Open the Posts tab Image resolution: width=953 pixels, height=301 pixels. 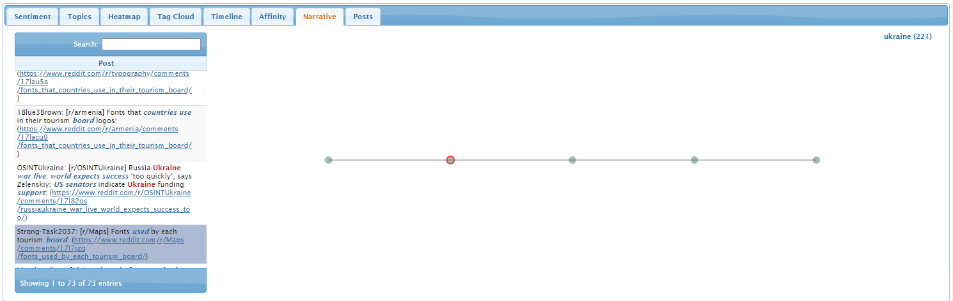[363, 17]
